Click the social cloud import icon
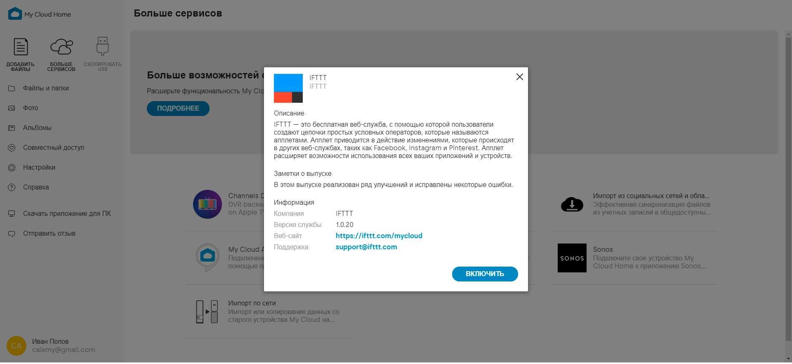This screenshot has width=792, height=364. (572, 204)
